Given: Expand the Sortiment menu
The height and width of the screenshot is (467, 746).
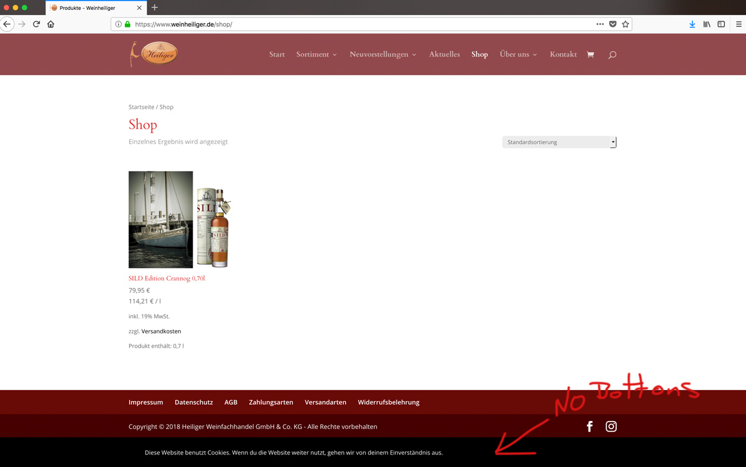Looking at the screenshot, I should (x=316, y=54).
